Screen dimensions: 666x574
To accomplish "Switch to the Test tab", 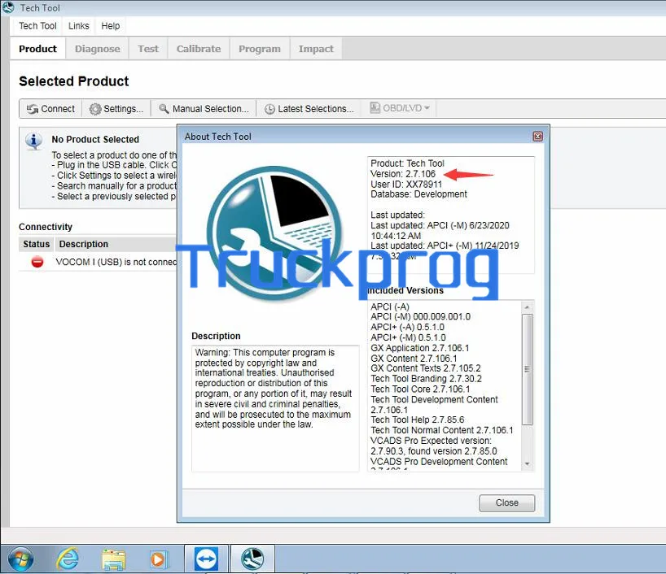I will point(148,49).
